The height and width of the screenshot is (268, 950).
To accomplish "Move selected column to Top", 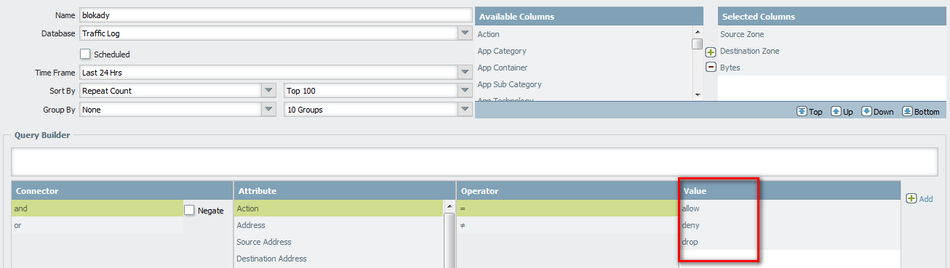I will pyautogui.click(x=810, y=112).
